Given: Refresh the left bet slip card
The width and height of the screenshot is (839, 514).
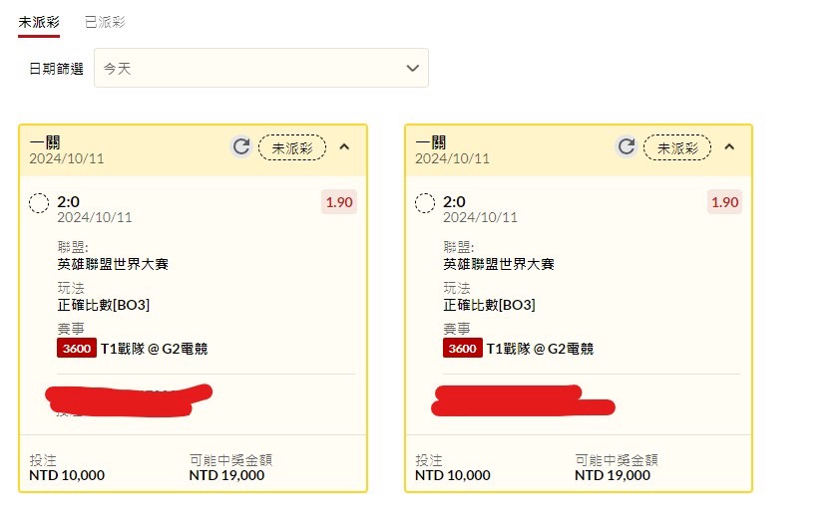Looking at the screenshot, I should [x=241, y=147].
